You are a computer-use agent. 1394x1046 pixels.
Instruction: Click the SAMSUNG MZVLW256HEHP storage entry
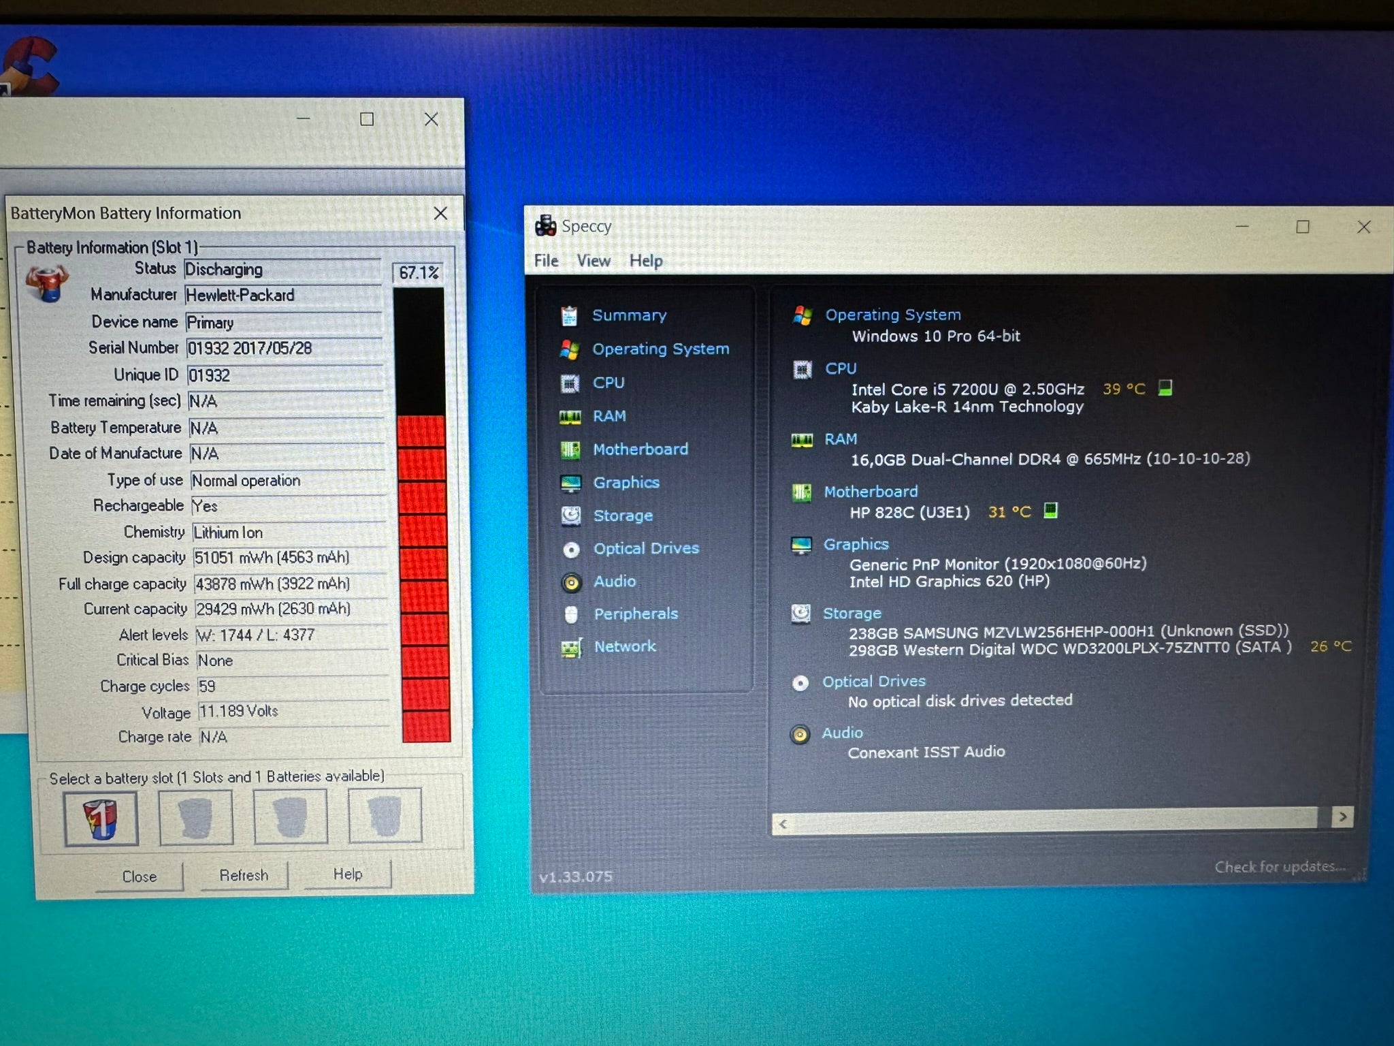[x=1068, y=632]
